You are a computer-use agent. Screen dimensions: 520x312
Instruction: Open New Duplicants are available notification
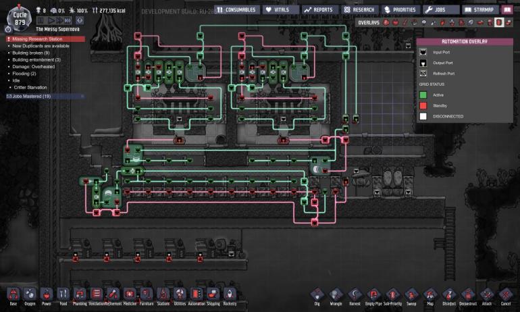[x=41, y=46]
